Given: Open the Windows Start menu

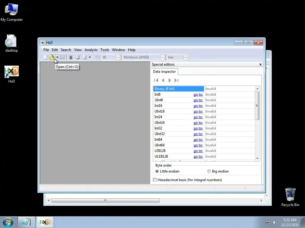Looking at the screenshot, I should (x=8, y=222).
